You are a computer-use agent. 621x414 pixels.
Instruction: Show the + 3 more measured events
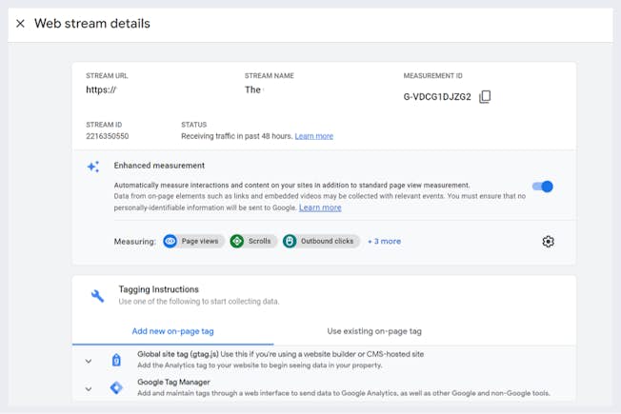click(x=384, y=241)
